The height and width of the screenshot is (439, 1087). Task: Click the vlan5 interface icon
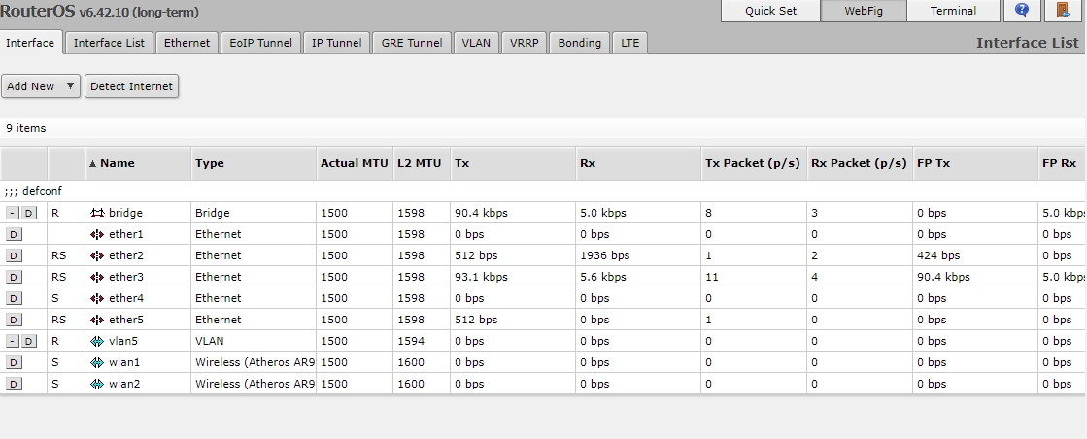click(97, 341)
